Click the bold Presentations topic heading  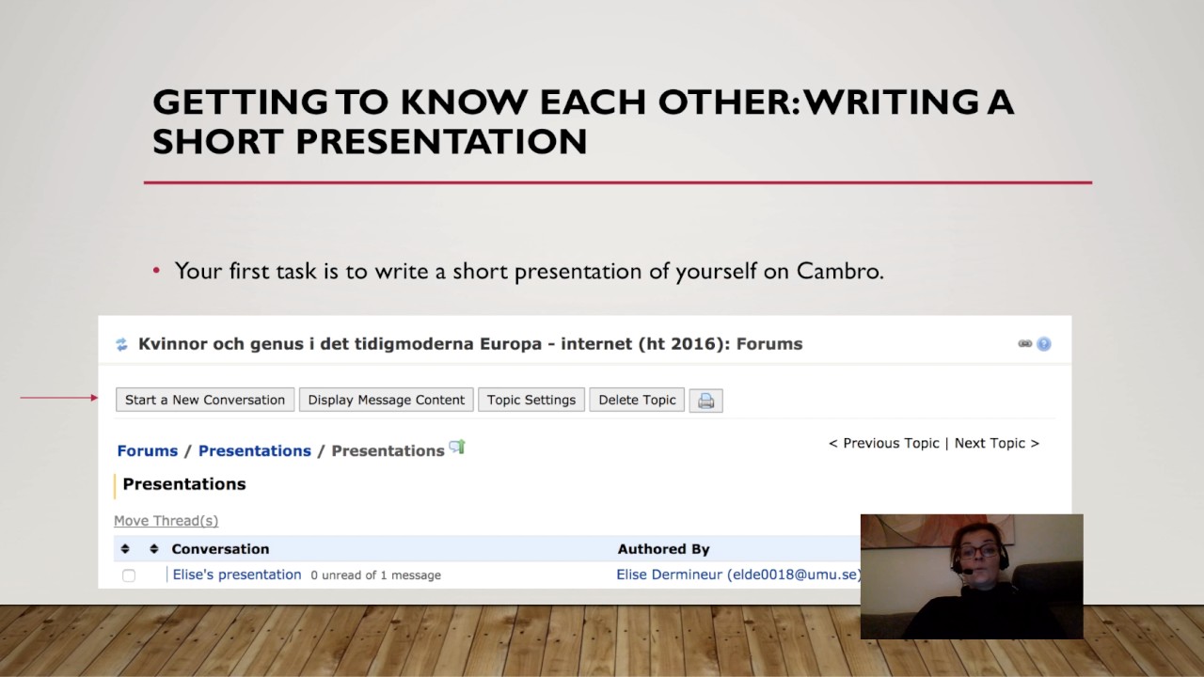tap(184, 484)
